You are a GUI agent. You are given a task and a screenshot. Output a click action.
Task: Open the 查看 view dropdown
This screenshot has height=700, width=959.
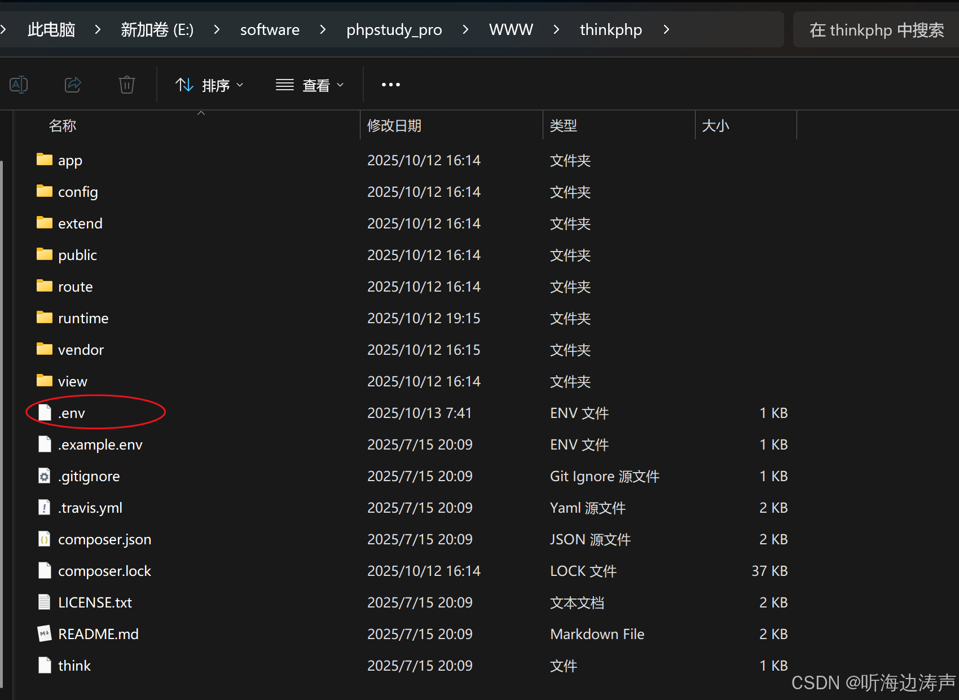tap(310, 85)
